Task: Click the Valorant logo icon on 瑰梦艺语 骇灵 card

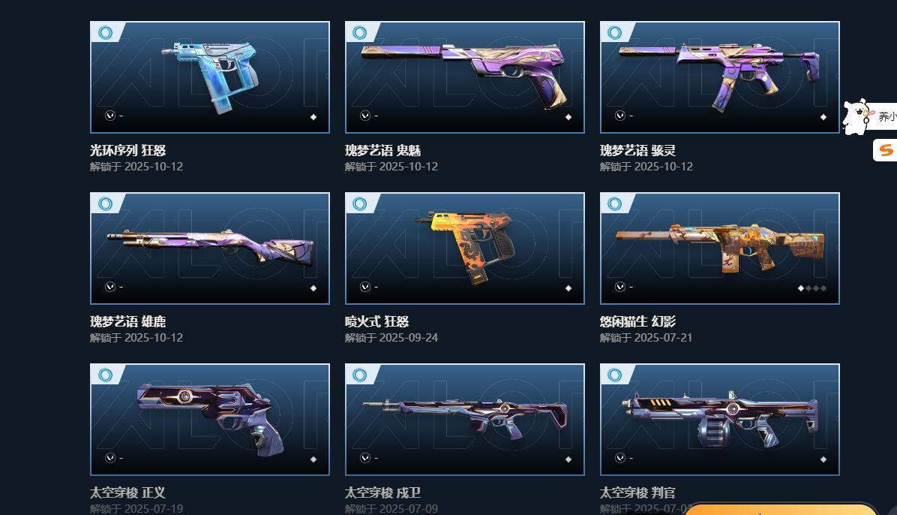Action: click(620, 116)
